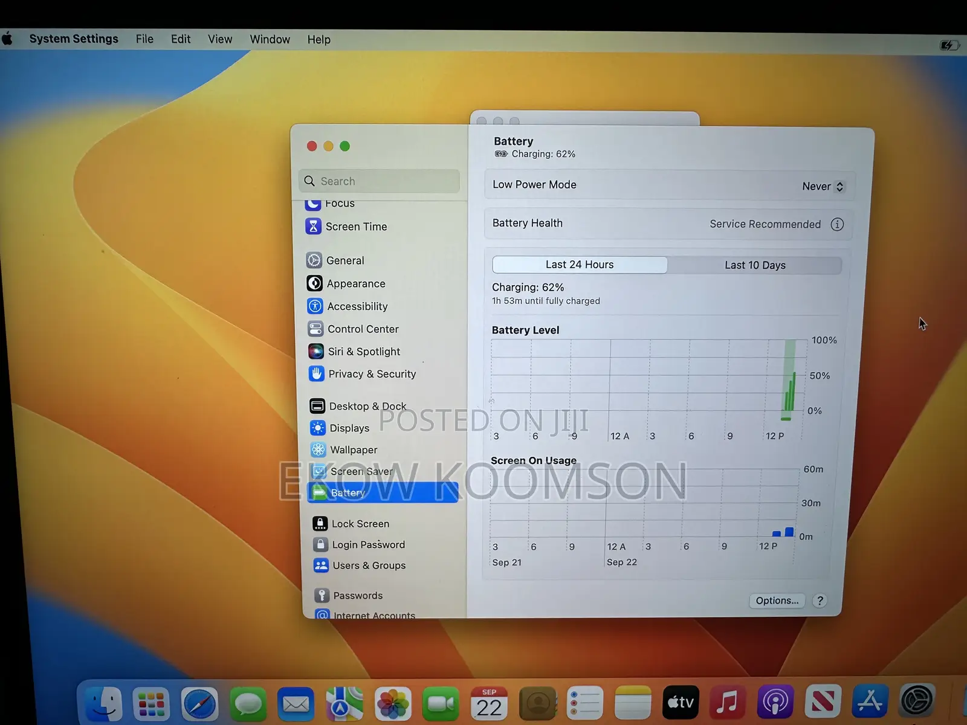The height and width of the screenshot is (725, 967).
Task: Open Finder from the Dock
Action: click(103, 704)
